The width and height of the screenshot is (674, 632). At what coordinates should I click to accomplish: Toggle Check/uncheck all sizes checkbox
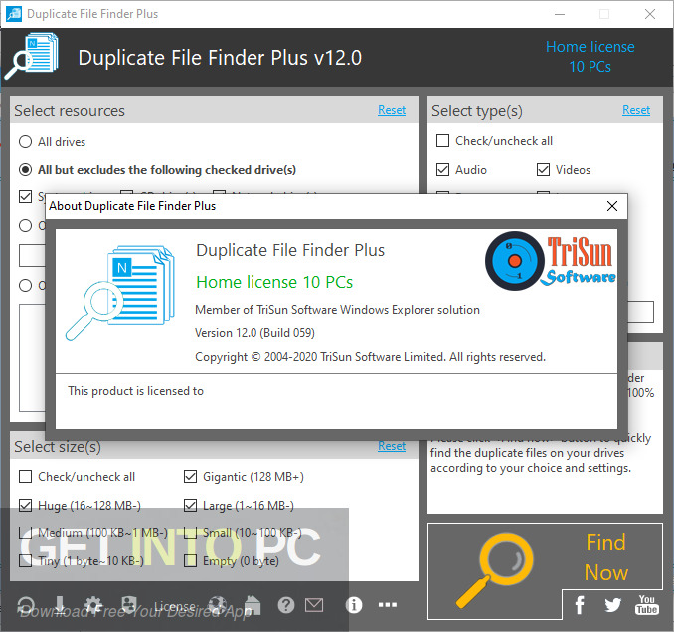tap(26, 477)
